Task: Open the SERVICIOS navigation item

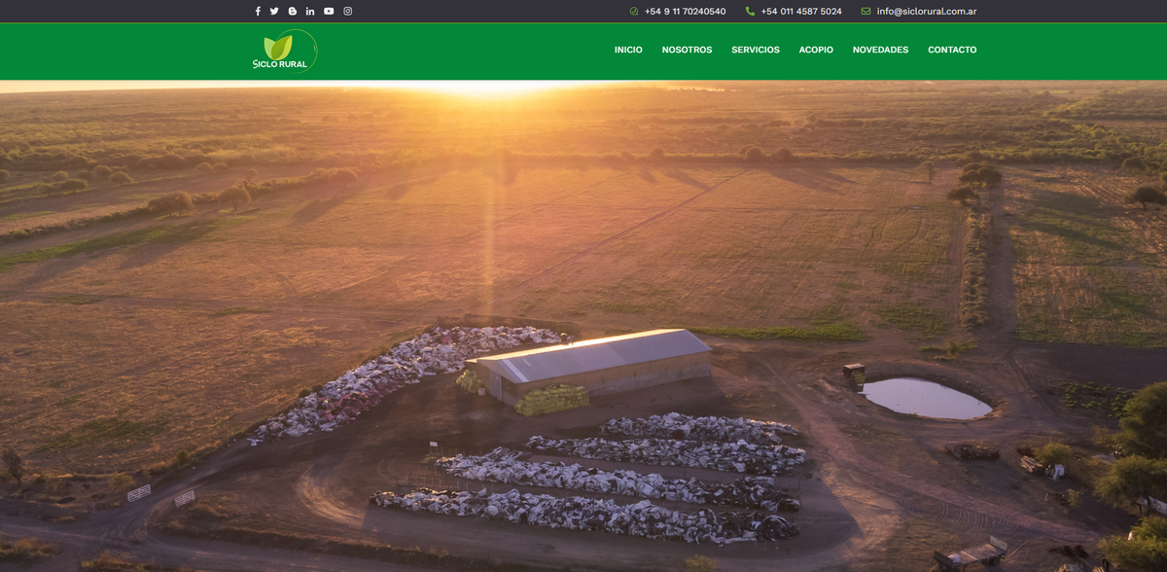Action: (756, 50)
